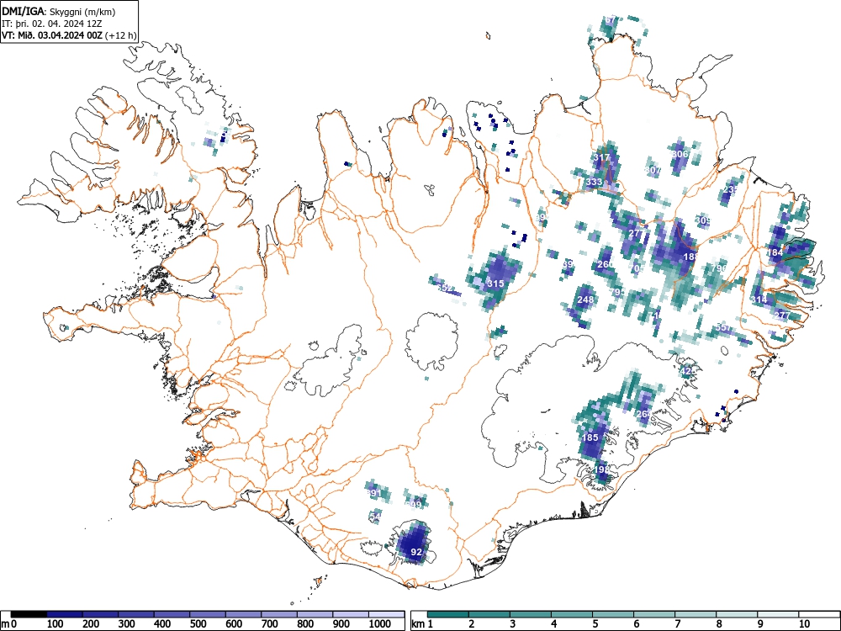This screenshot has width=841, height=631.
Task: Click visibility value 92 on southern glacier
Action: 416,552
